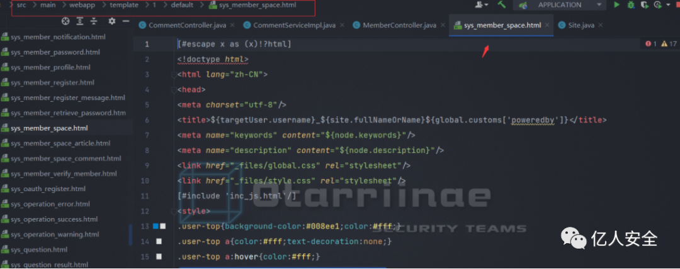680x269 pixels.
Task: Open sys_question.html in file tree
Action: (x=39, y=250)
